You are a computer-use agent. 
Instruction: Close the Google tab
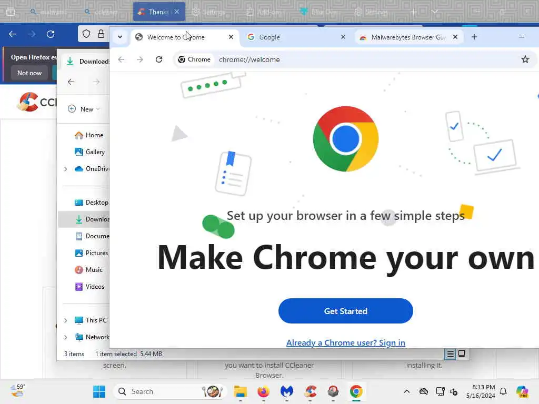(x=343, y=37)
